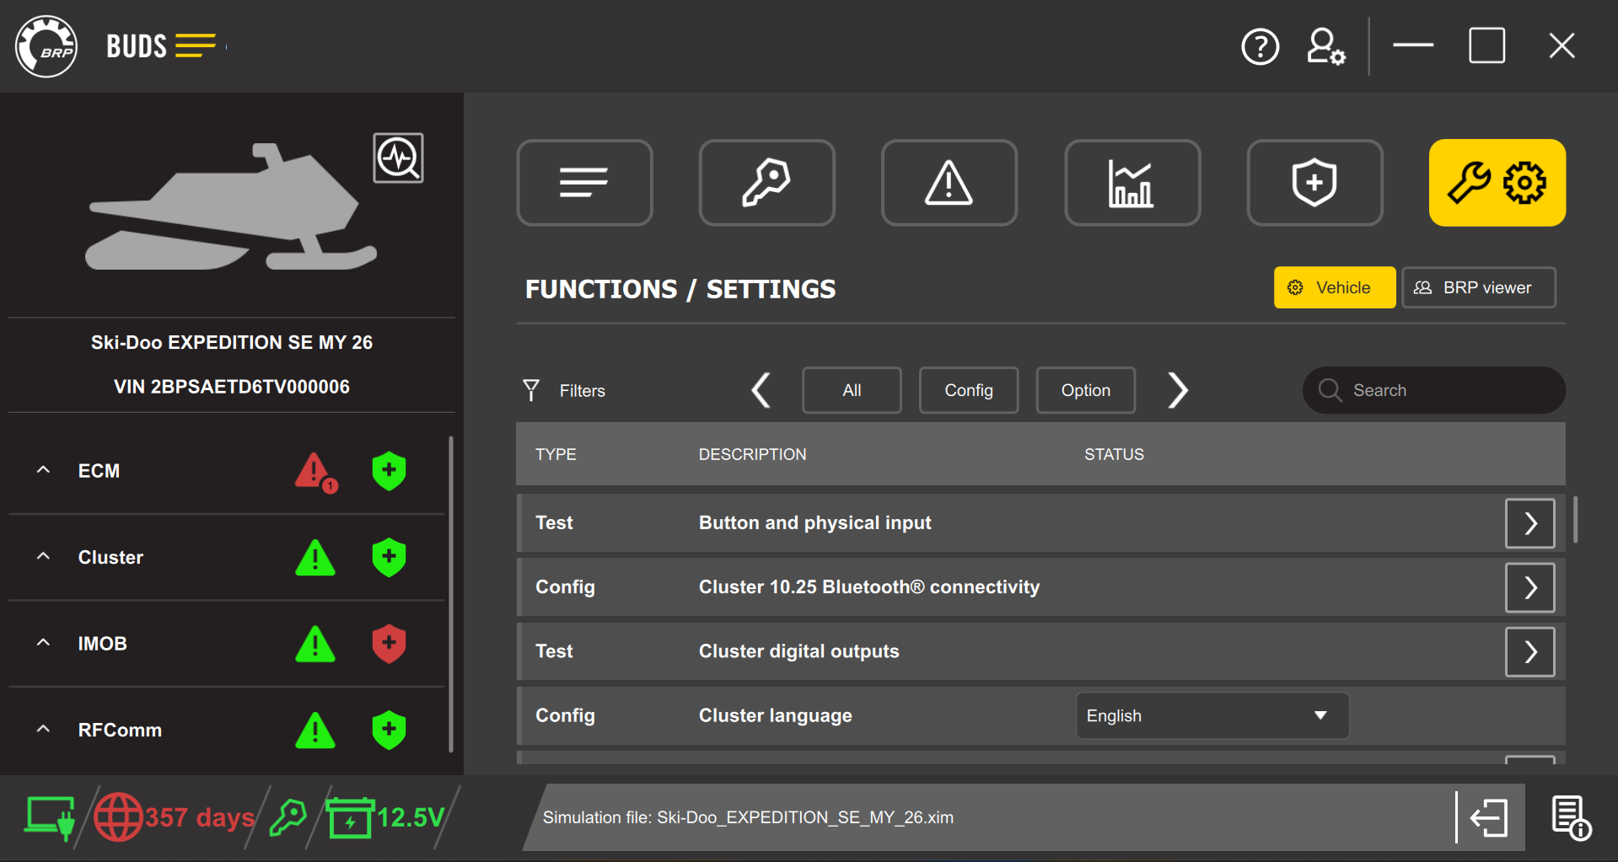
Task: Open the Cluster language English dropdown
Action: pos(1211,715)
